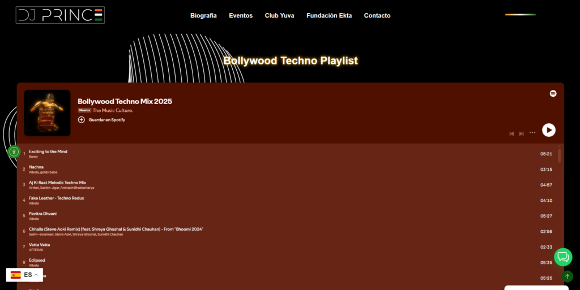Open the Eventos menu item
580x290 pixels.
click(241, 15)
